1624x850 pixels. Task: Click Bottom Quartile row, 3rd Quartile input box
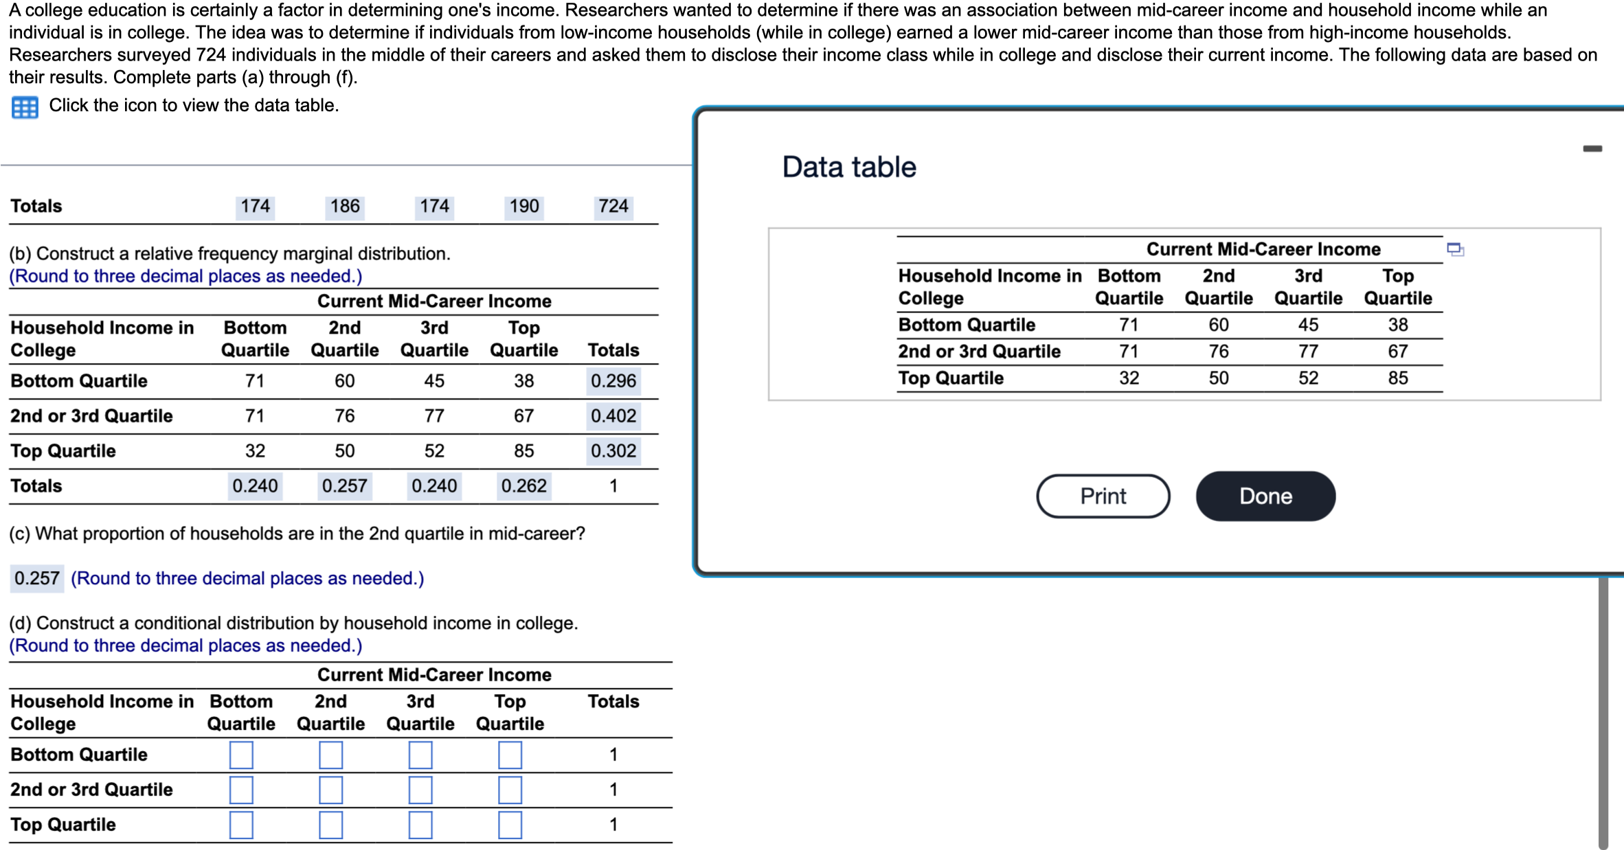pos(420,755)
